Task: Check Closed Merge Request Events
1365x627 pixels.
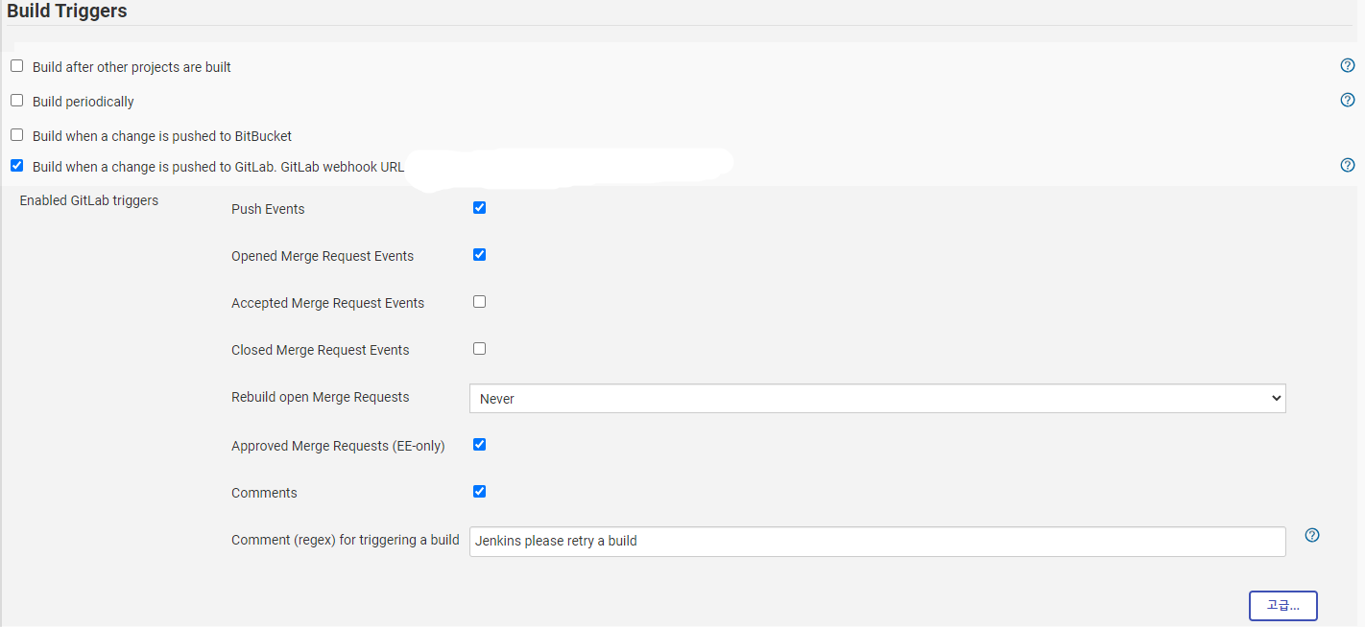Action: [480, 348]
